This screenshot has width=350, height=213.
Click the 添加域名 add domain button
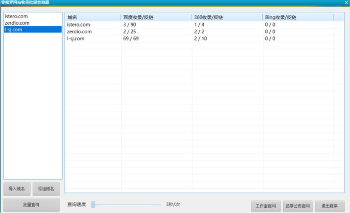point(46,189)
